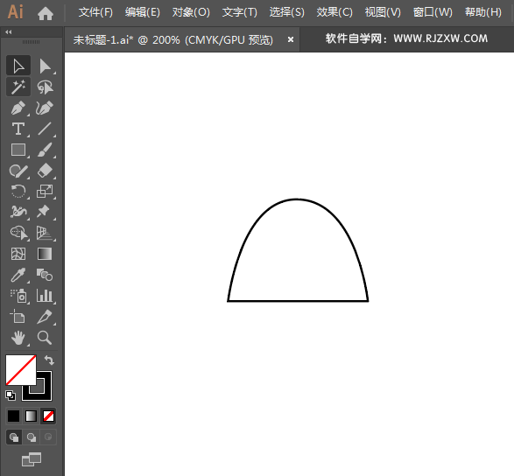514x476 pixels.
Task: Enable Draw Behind mode
Action: tap(32, 437)
